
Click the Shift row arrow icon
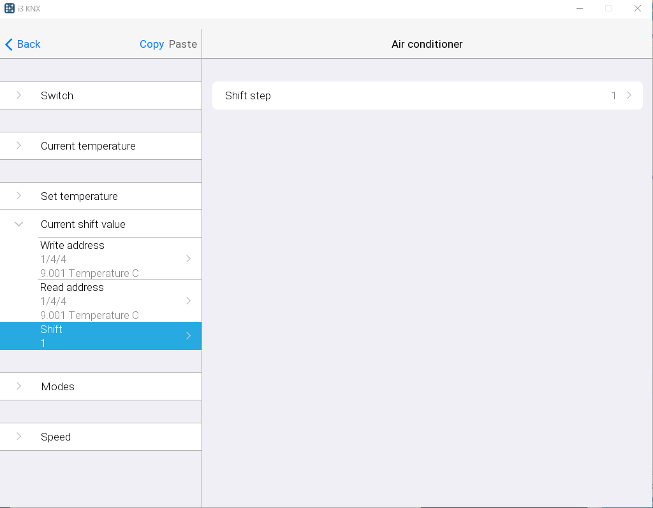[188, 336]
